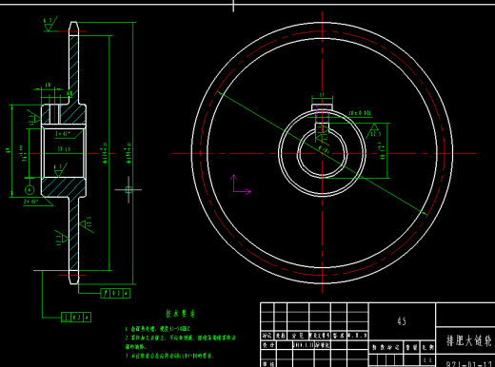The height and width of the screenshot is (367, 495).
Task: Click the 年.月.日 header cell
Action: point(358,336)
